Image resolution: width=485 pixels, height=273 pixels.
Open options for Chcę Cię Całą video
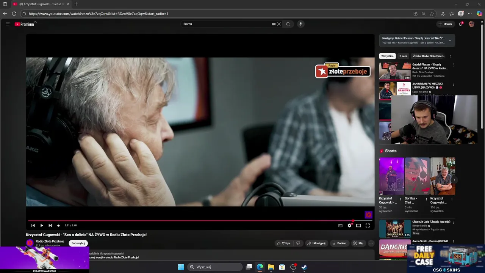(x=454, y=222)
